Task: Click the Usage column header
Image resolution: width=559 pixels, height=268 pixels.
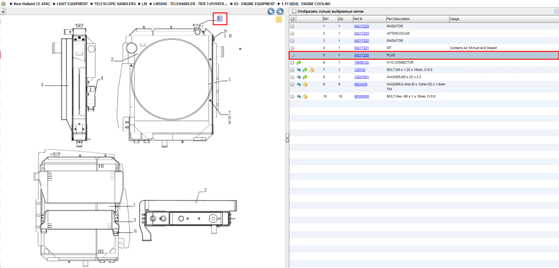Action: (x=454, y=19)
